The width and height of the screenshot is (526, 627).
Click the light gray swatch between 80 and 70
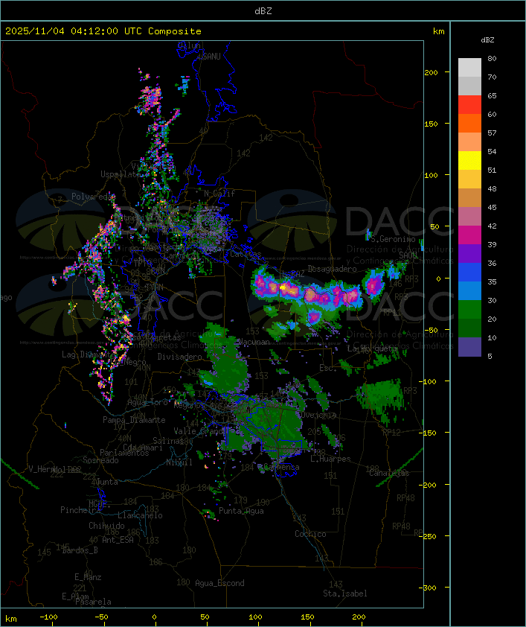469,67
